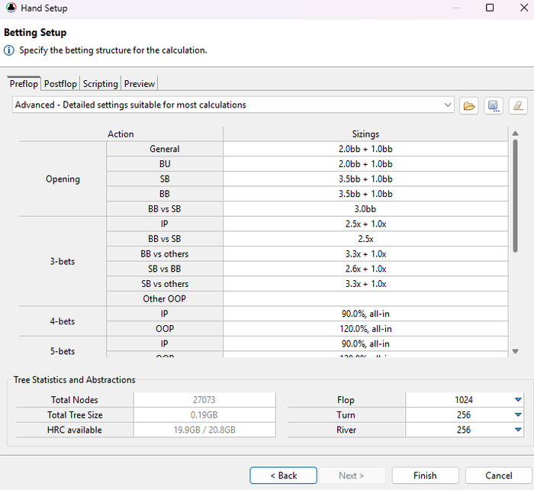
Task: Click the 5-bets group label
Action: (63, 351)
